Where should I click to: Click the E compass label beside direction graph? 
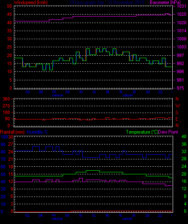pos(177,119)
